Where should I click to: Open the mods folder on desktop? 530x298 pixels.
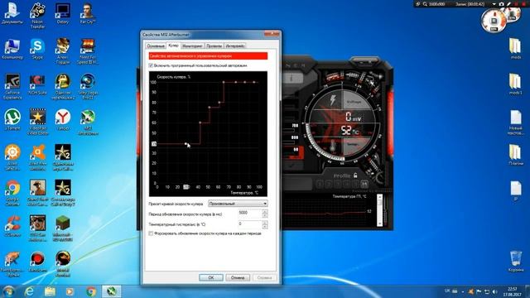(x=515, y=49)
